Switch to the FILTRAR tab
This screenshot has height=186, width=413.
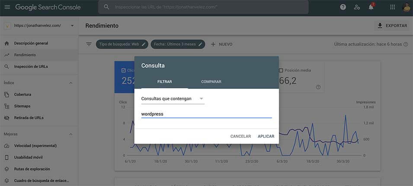point(165,82)
